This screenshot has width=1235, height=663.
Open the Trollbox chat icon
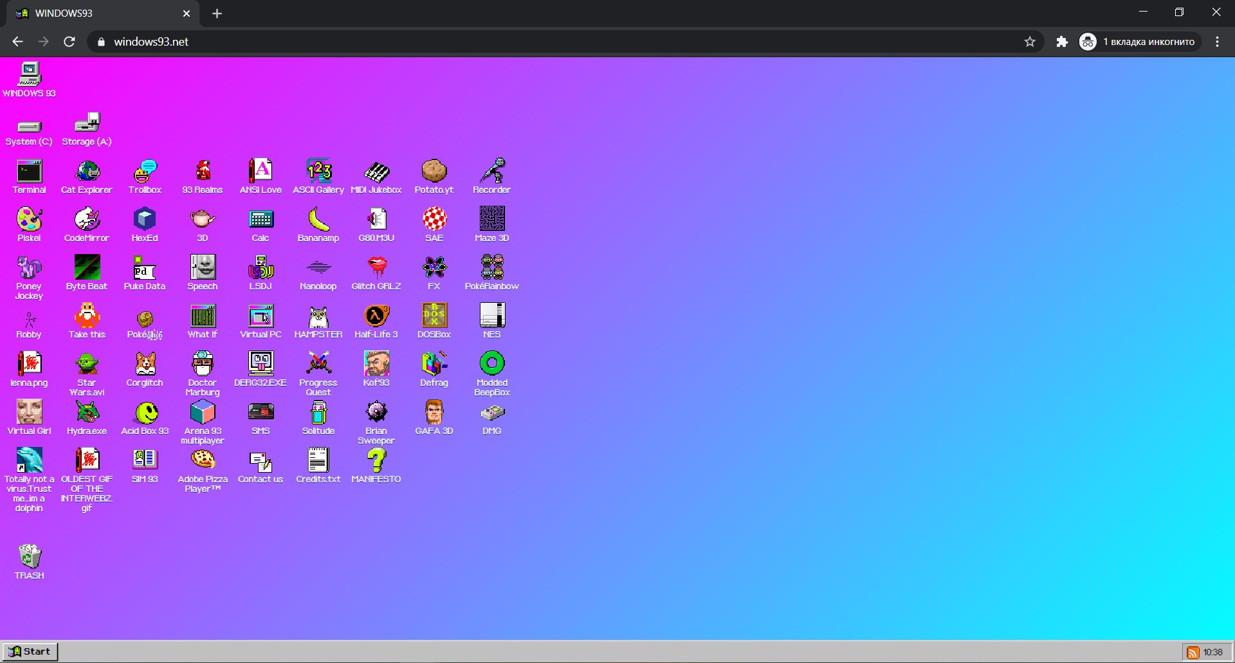click(145, 176)
